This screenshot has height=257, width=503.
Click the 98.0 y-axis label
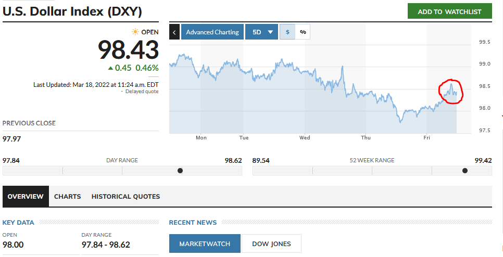tap(485, 108)
